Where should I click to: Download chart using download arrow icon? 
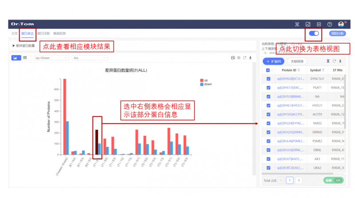250,58
